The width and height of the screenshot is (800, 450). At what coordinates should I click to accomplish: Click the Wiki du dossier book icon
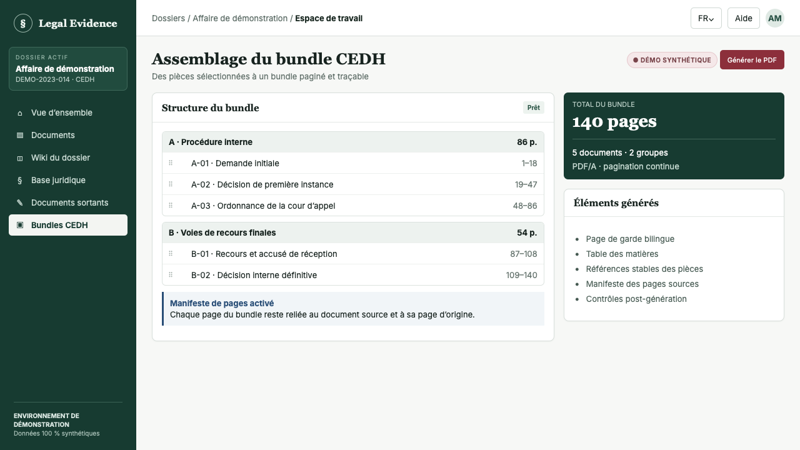pyautogui.click(x=20, y=158)
